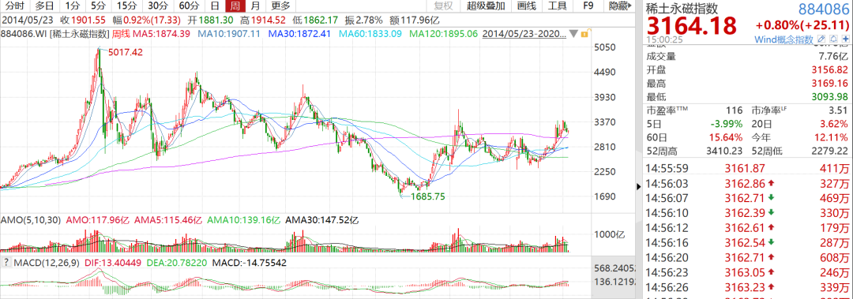Screen dimensions: 853x299
Task: Click the pencil edit icon by Wind概念指数
Action: [822, 39]
